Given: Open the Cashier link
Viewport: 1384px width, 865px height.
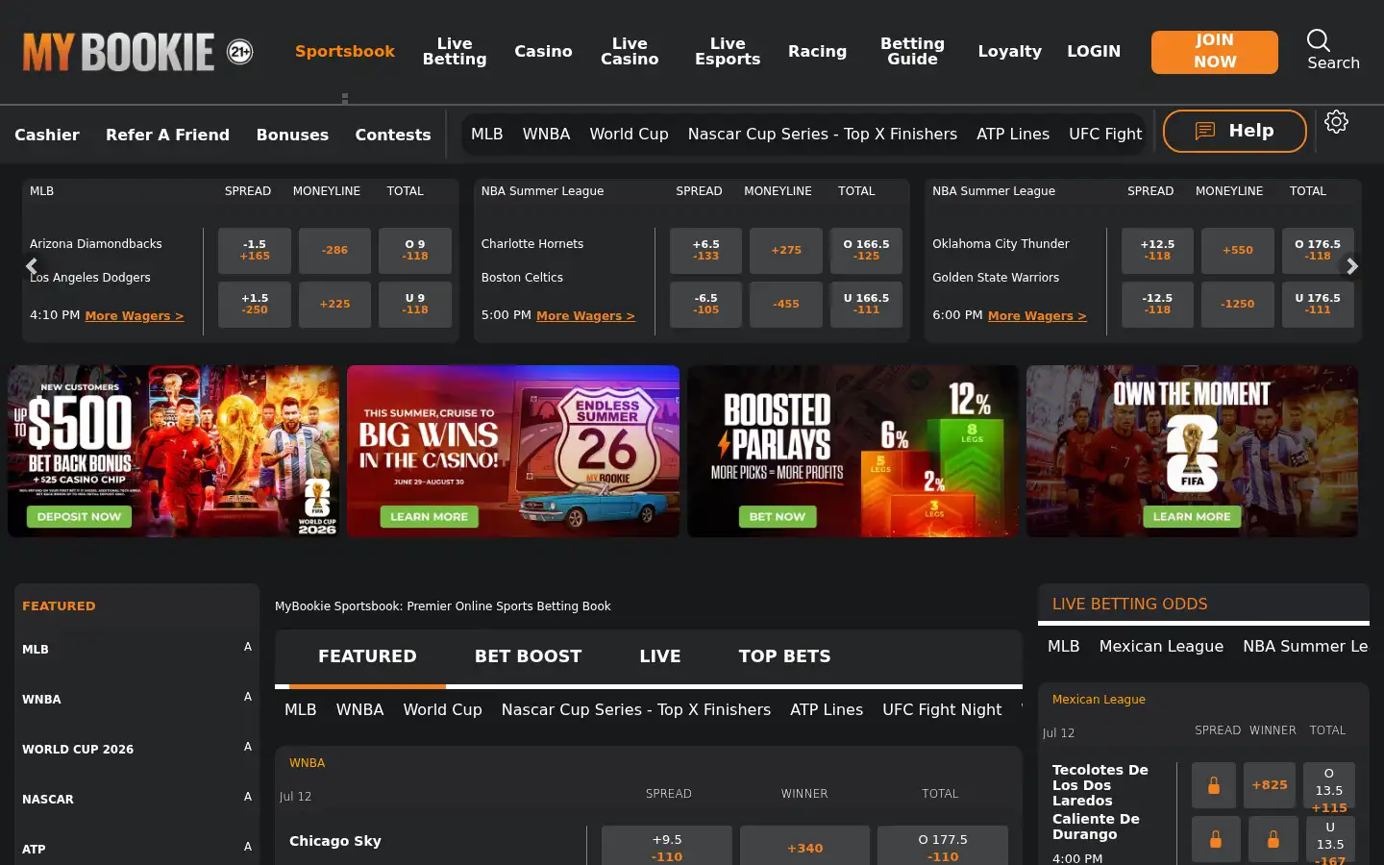Looking at the screenshot, I should pos(47,135).
